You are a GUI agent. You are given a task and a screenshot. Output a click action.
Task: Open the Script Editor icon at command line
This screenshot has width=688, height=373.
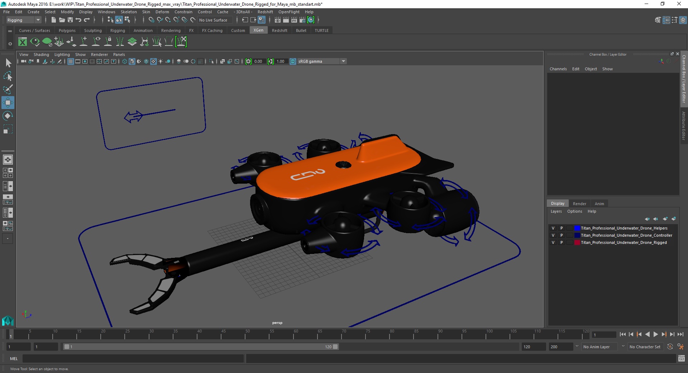click(682, 358)
